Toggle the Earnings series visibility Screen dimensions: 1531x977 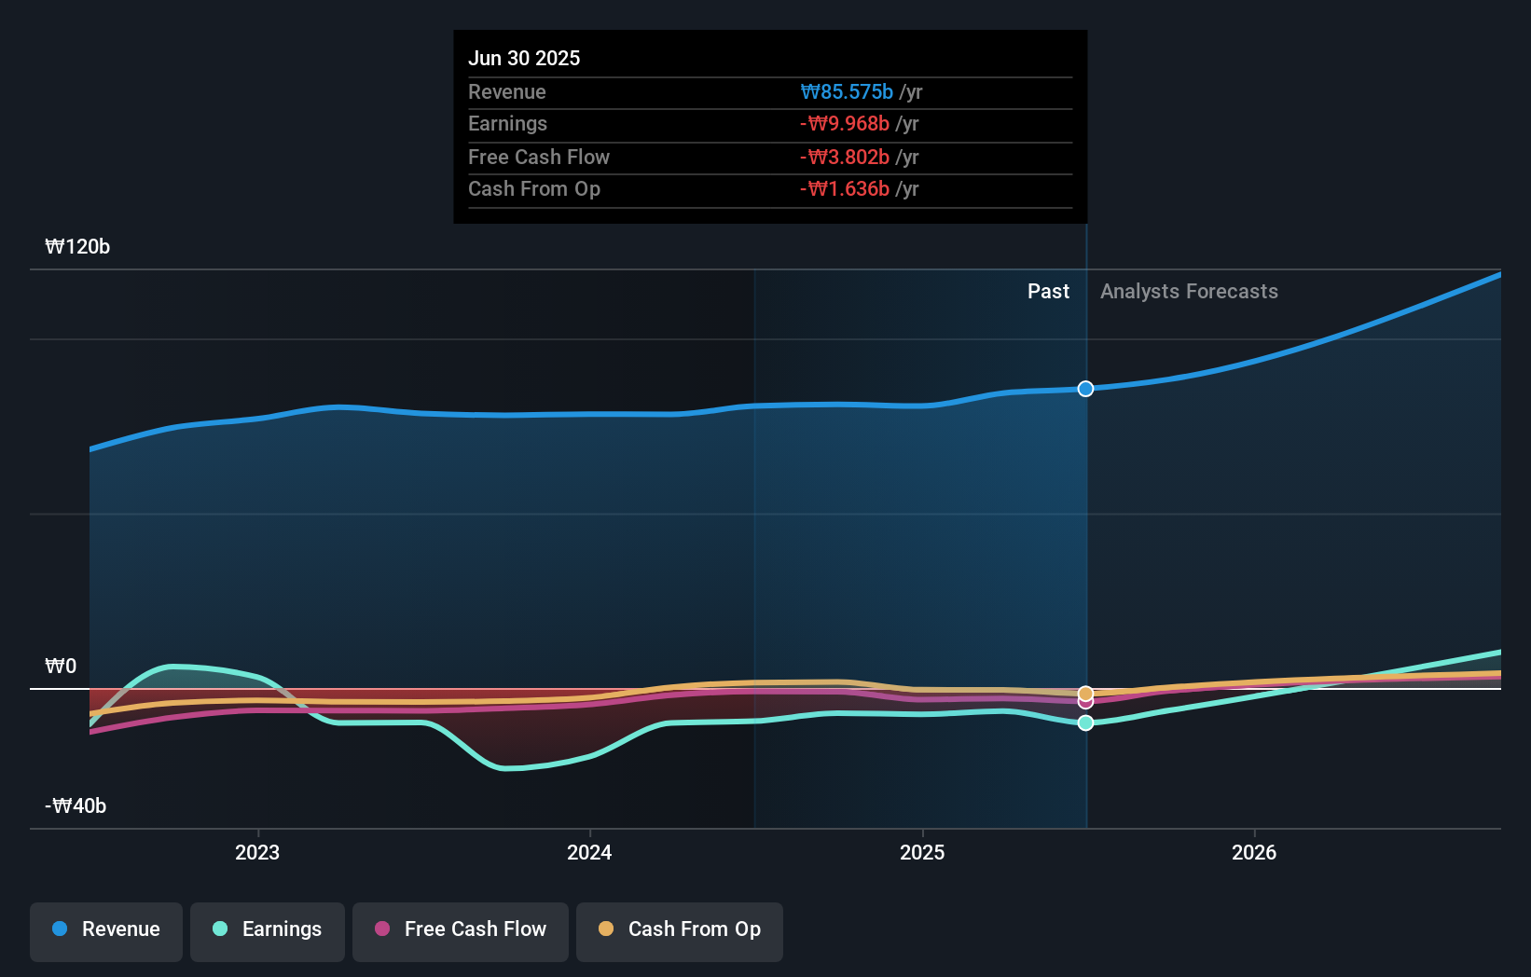click(267, 930)
